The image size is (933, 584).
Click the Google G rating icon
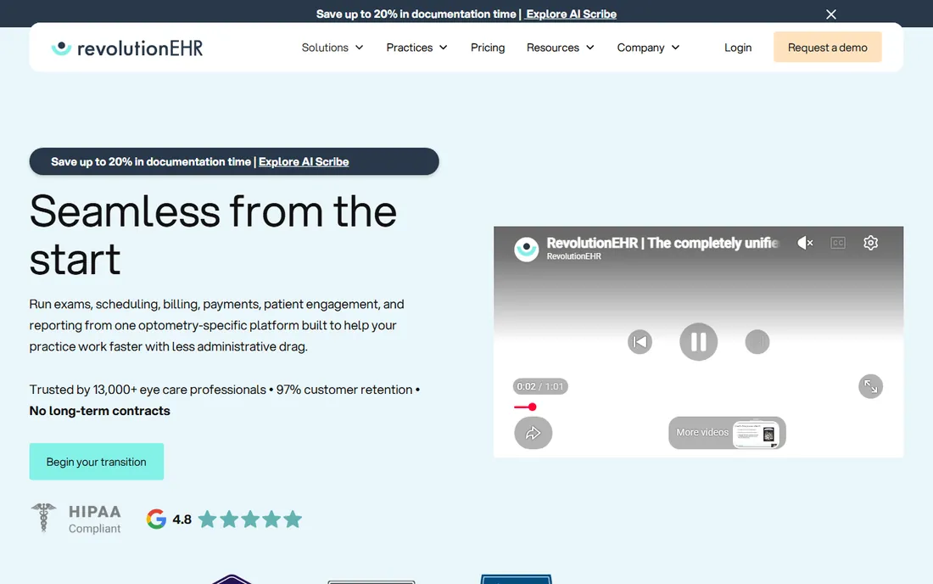click(156, 519)
